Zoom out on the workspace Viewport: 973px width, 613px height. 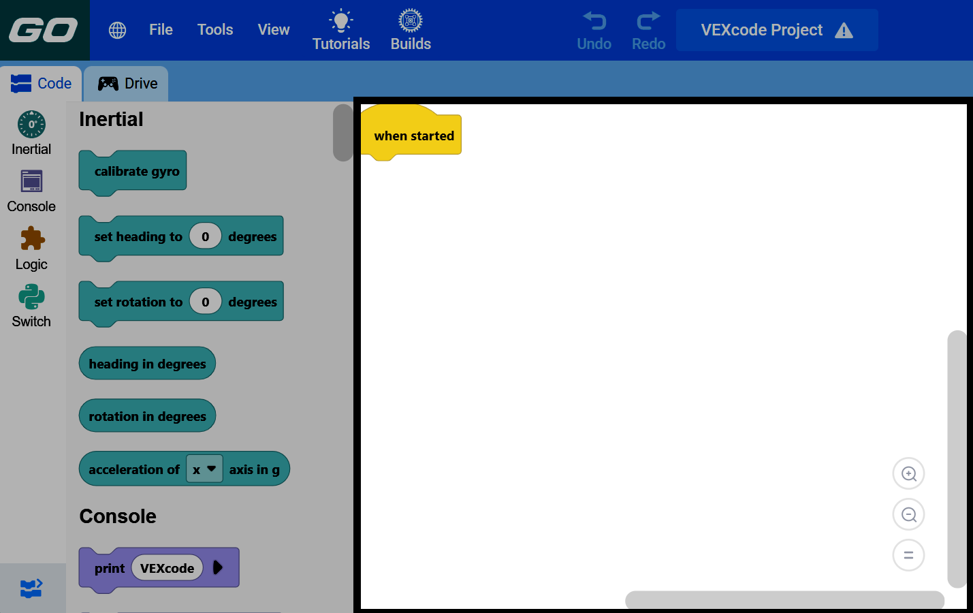(x=908, y=514)
